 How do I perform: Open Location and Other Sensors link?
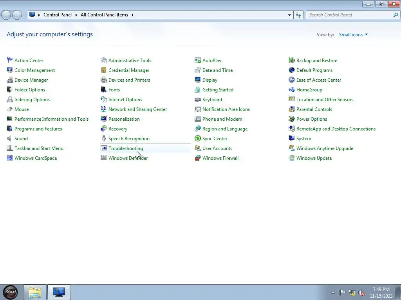tap(325, 100)
